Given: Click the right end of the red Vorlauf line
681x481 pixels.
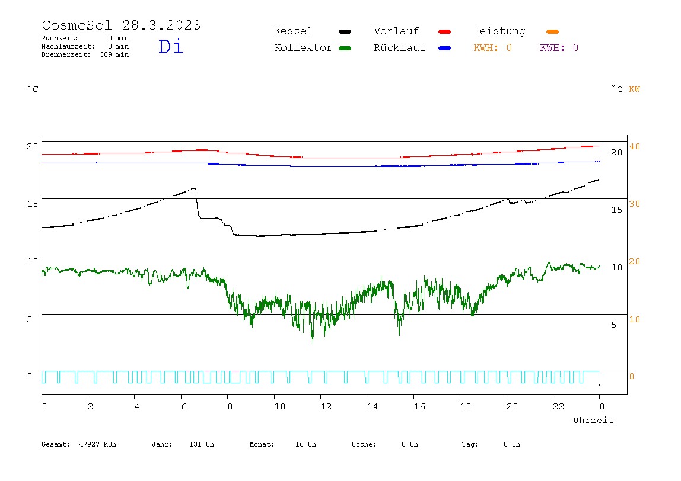Looking at the screenshot, I should click(x=598, y=146).
